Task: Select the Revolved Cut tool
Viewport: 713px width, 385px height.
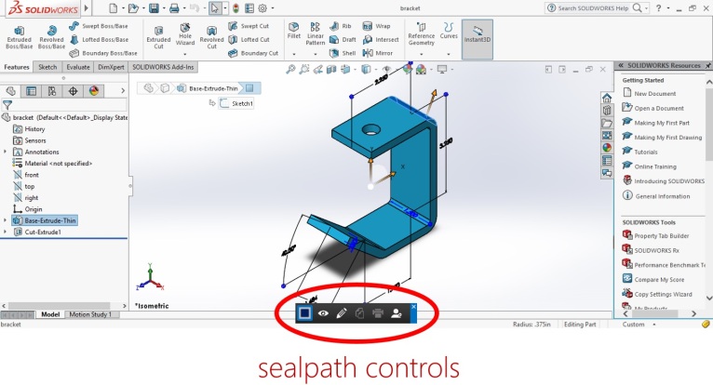Action: 211,37
